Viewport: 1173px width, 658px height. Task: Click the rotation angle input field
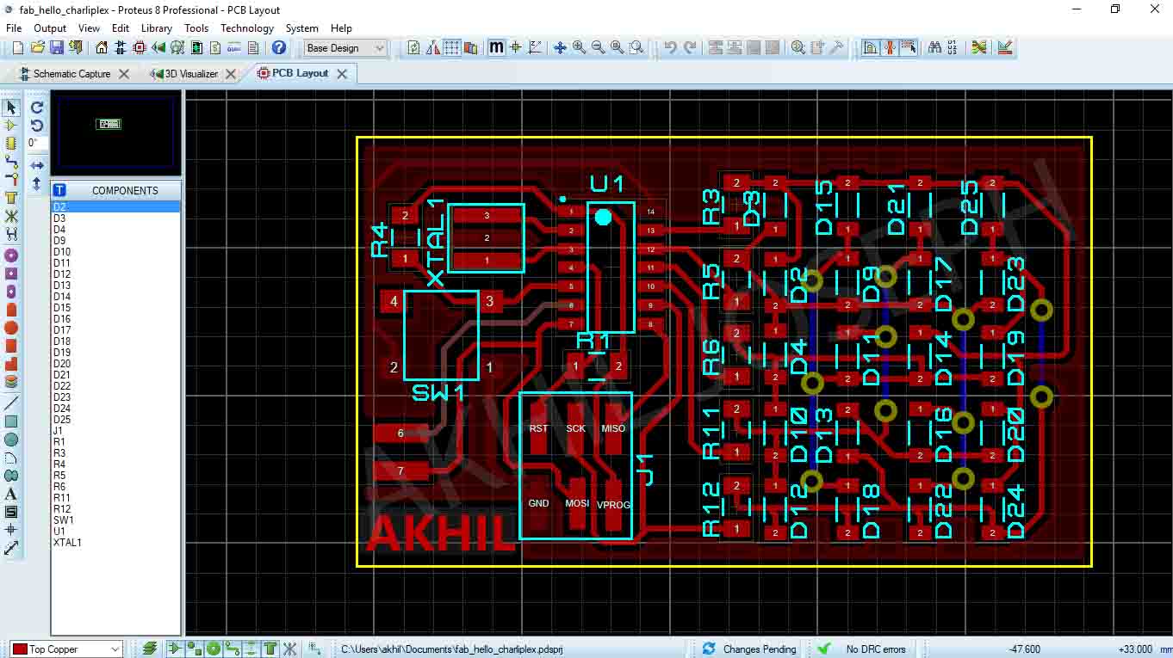[x=37, y=144]
